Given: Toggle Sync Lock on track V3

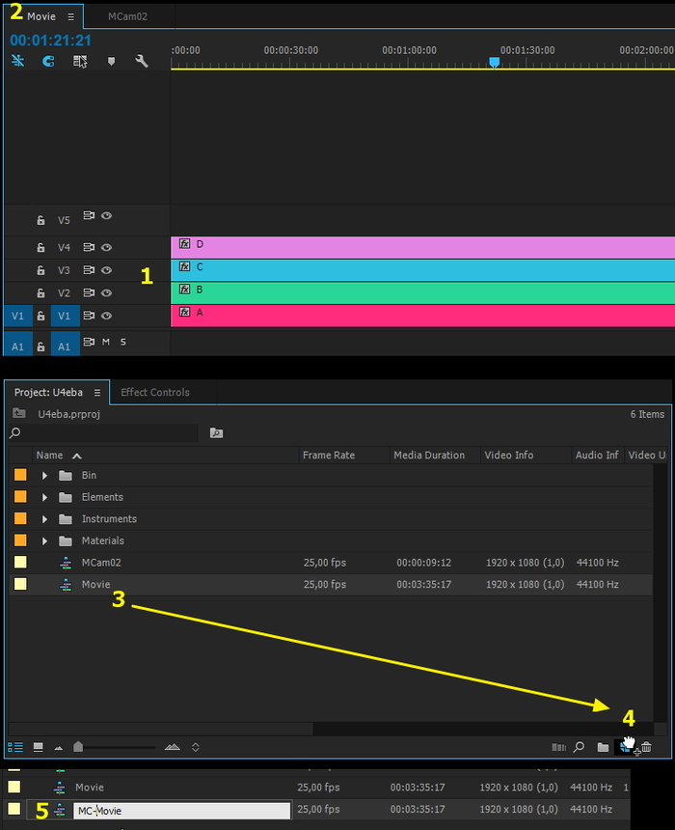Looking at the screenshot, I should point(89,270).
